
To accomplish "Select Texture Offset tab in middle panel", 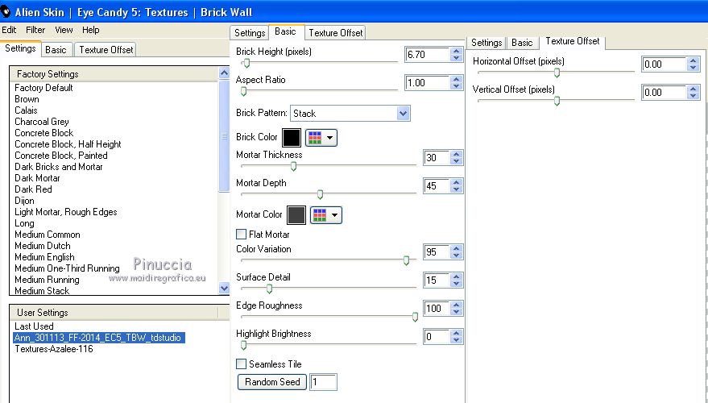I will pos(336,33).
